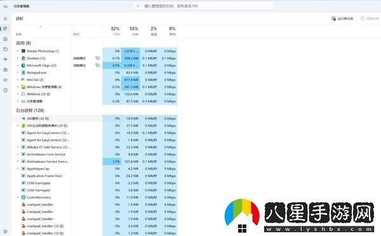
Task: Select COM Surrogate using 2.2 MB
Action: [38, 183]
